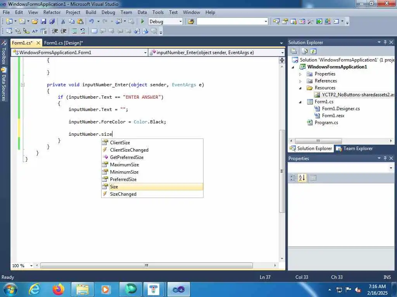Click the Windows Start orb
The width and height of the screenshot is (397, 297).
coord(10,289)
